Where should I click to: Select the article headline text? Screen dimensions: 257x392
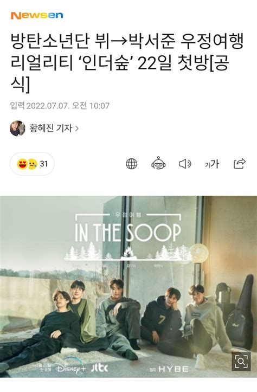point(127,62)
